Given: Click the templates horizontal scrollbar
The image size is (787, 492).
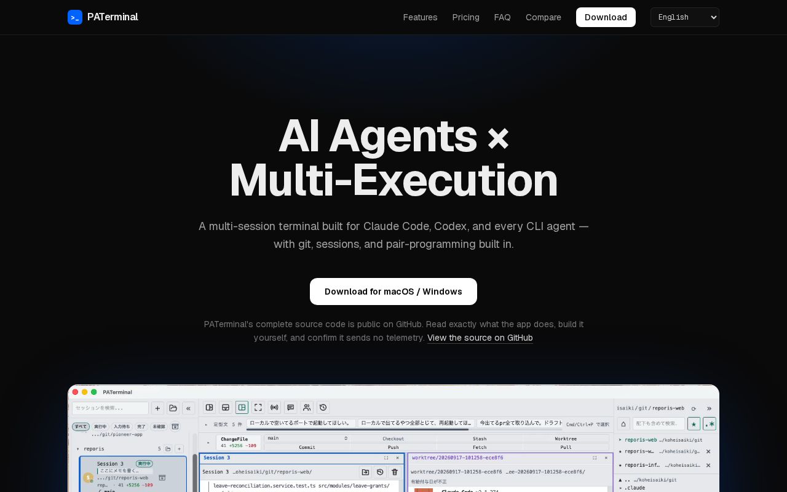Looking at the screenshot, I should pos(358,429).
